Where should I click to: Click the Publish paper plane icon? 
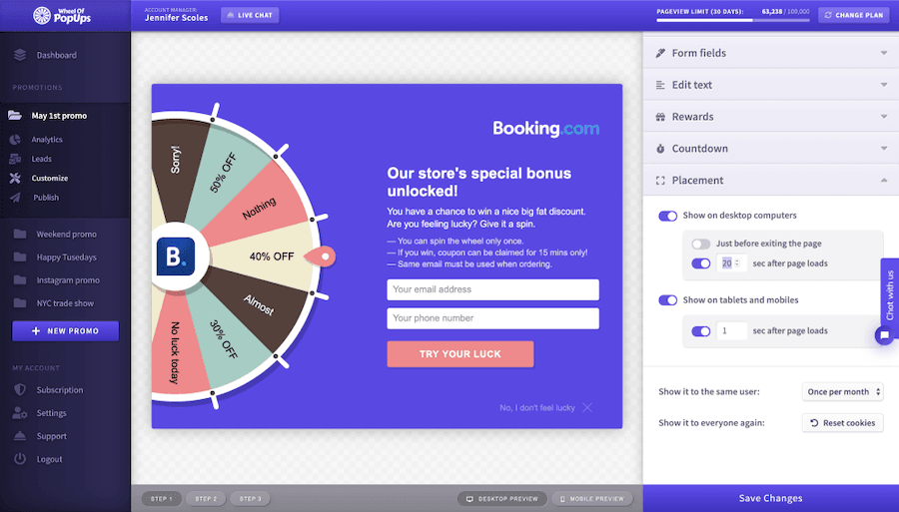click(16, 198)
